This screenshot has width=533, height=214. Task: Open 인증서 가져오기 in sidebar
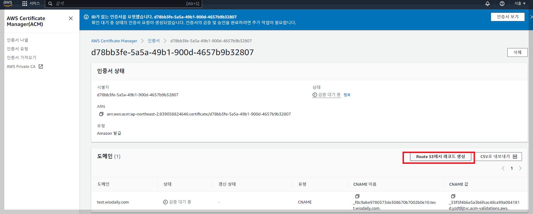[22, 57]
